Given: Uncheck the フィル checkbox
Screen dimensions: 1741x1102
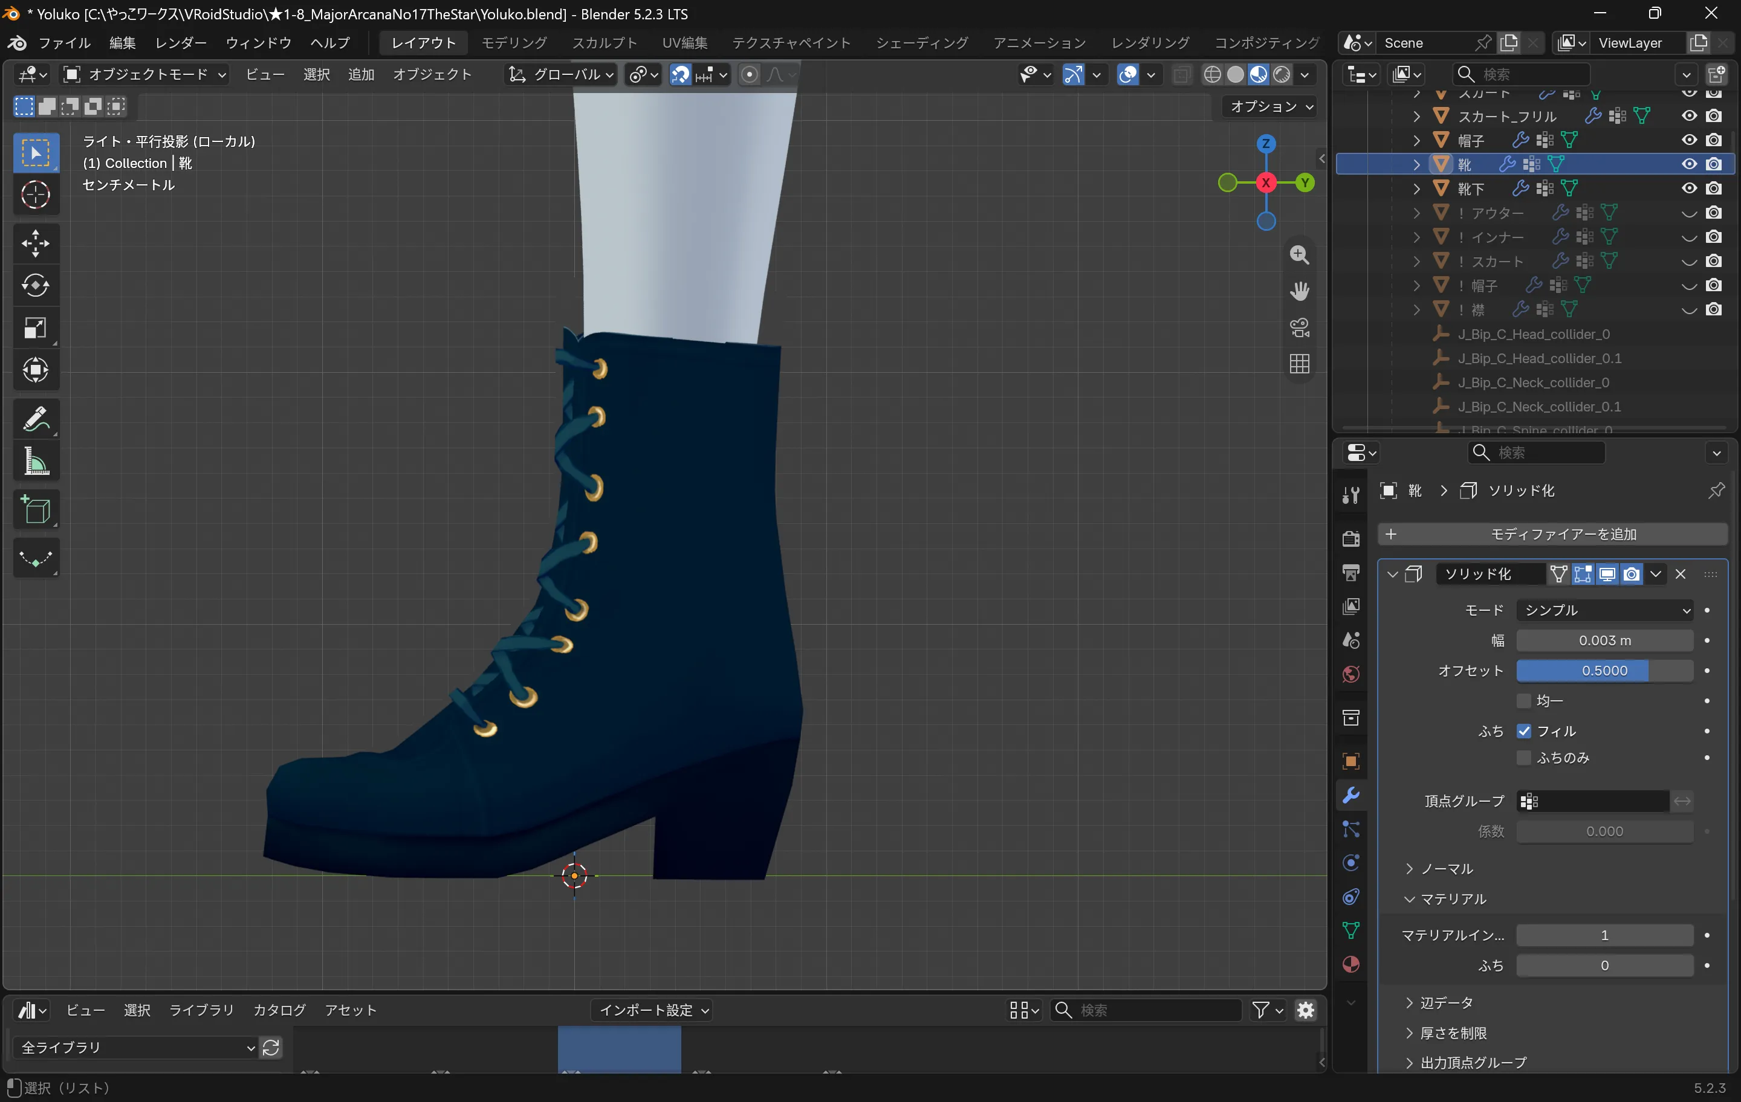Looking at the screenshot, I should (x=1524, y=730).
